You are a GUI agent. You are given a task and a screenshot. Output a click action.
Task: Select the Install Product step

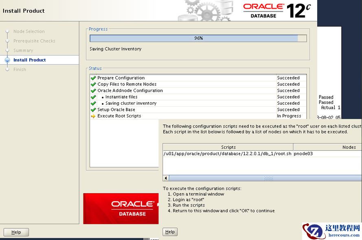(30, 60)
